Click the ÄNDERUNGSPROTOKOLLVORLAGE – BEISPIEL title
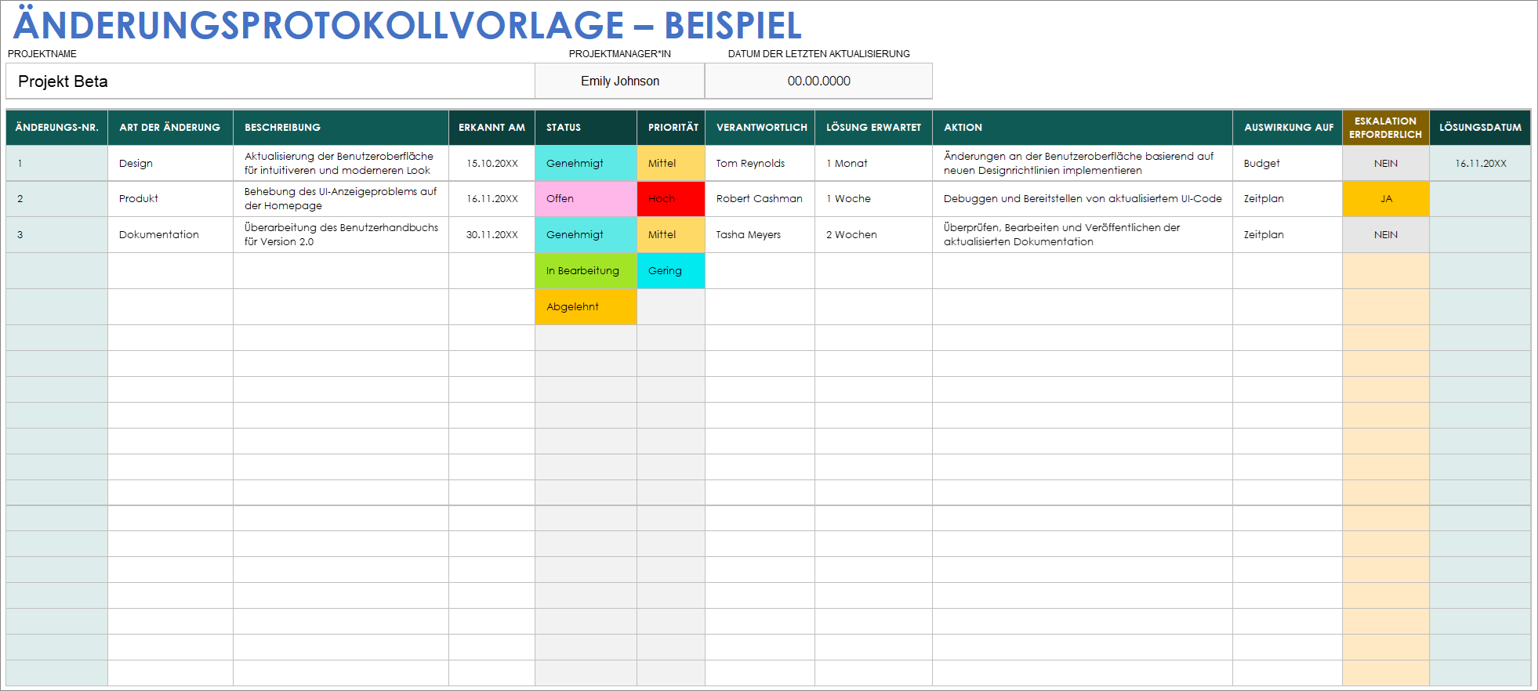 click(x=408, y=24)
